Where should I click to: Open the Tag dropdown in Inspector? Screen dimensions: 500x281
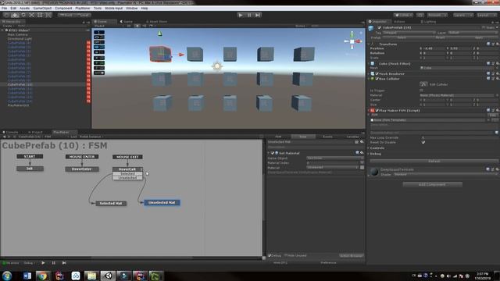click(409, 33)
